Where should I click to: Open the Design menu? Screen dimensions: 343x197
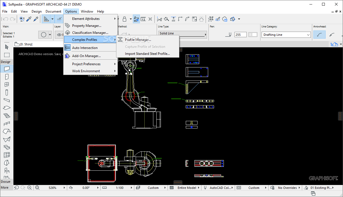coord(37,11)
